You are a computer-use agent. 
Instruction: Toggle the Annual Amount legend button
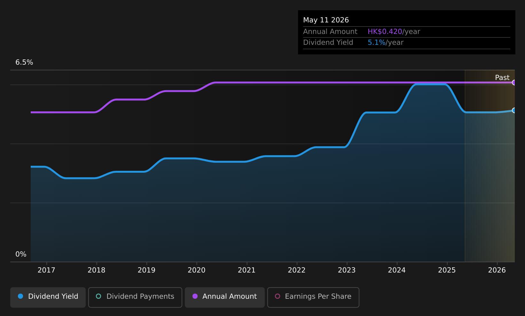225,297
